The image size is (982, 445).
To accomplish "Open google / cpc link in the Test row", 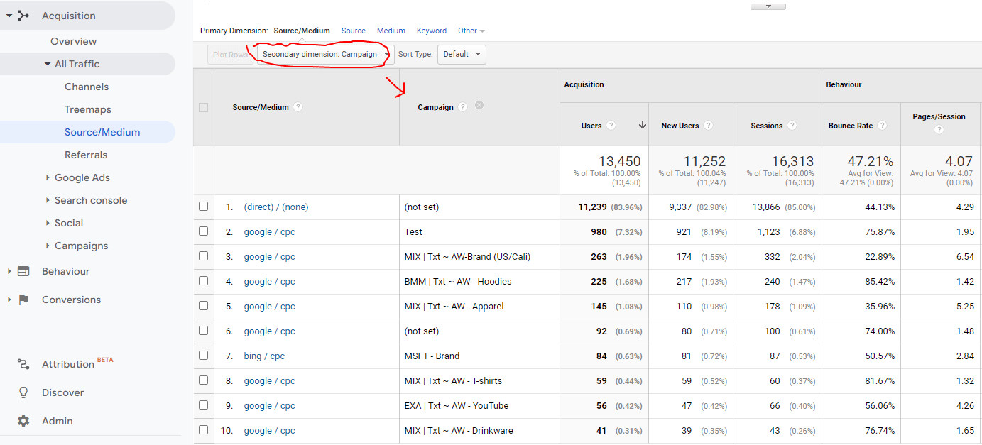I will coord(269,232).
